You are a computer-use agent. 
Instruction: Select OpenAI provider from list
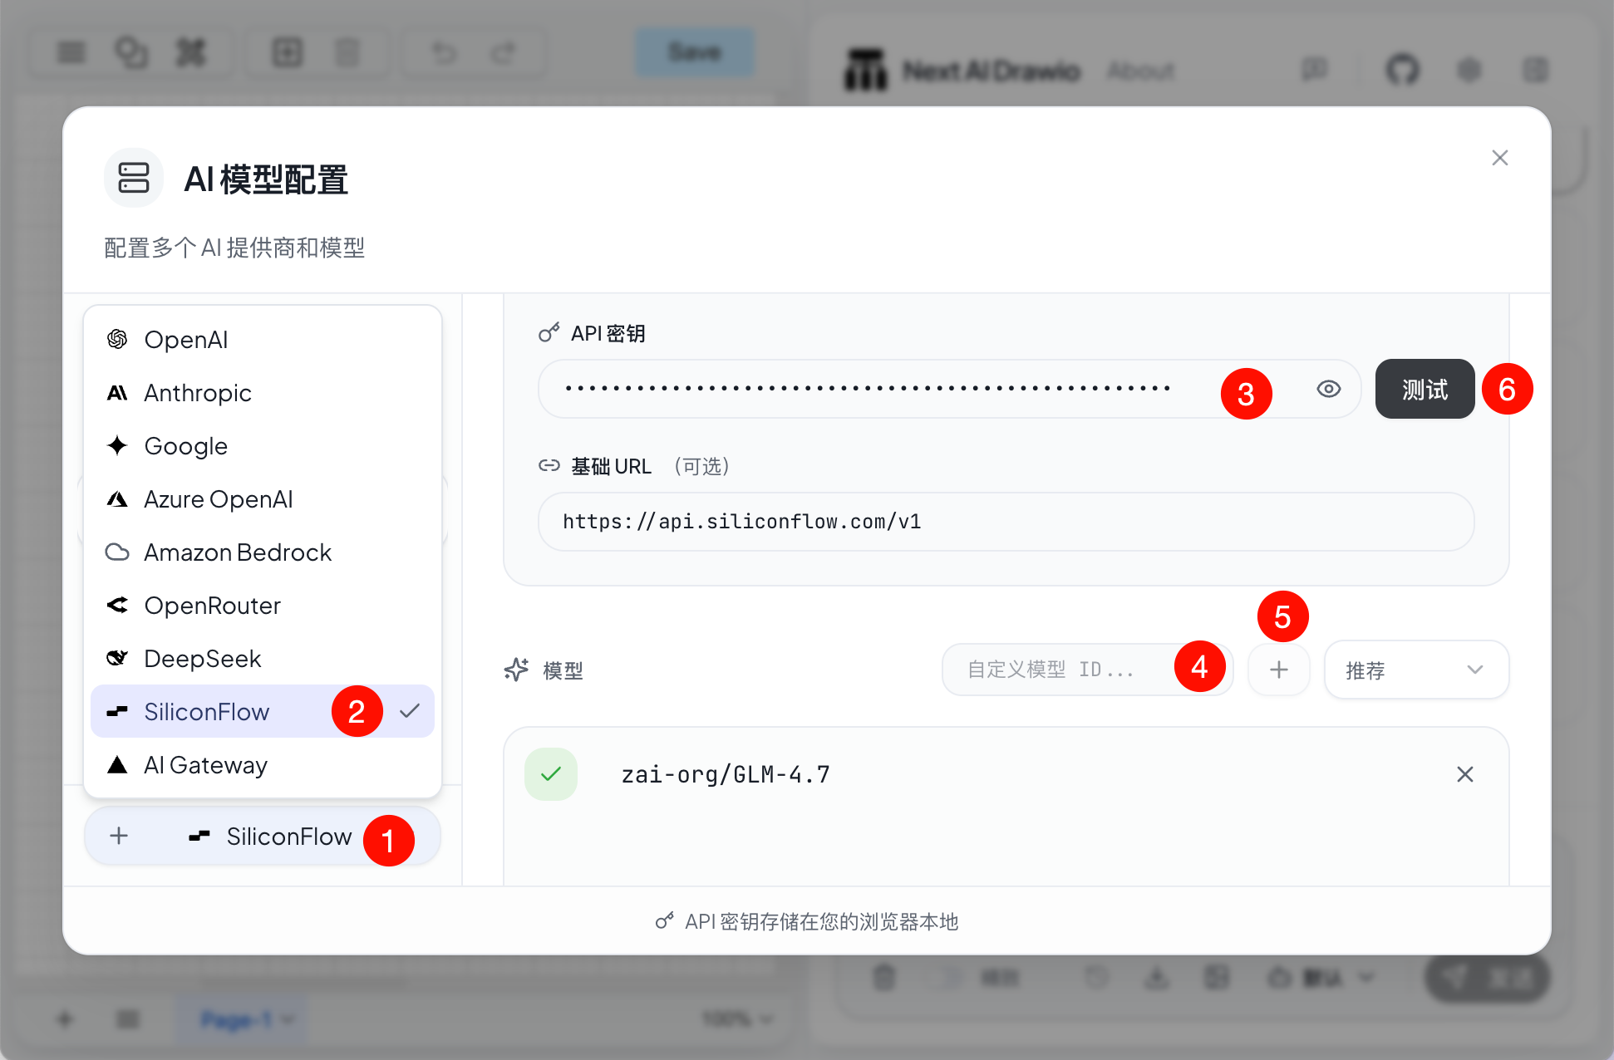[x=185, y=340]
